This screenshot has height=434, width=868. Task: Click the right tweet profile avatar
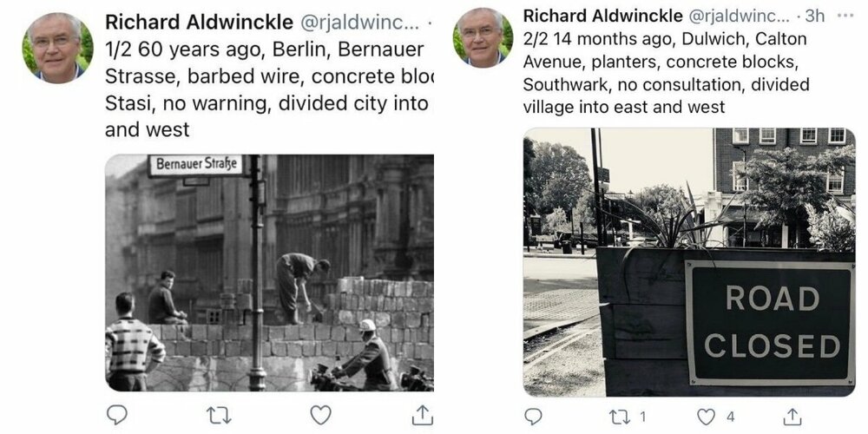click(x=483, y=37)
